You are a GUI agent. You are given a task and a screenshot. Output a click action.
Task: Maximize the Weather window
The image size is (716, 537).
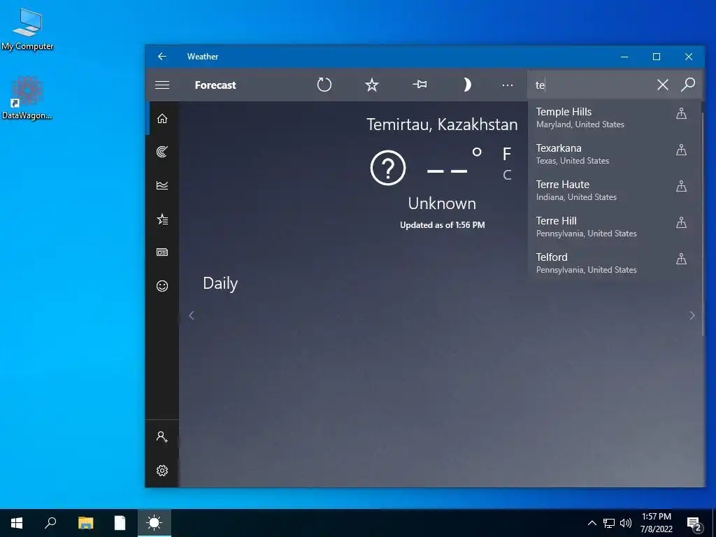[656, 57]
